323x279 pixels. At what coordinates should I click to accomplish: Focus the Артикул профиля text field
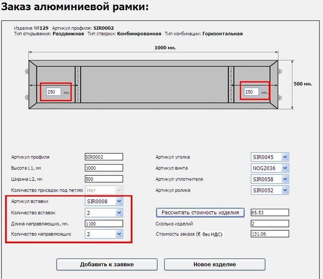pyautogui.click(x=104, y=157)
